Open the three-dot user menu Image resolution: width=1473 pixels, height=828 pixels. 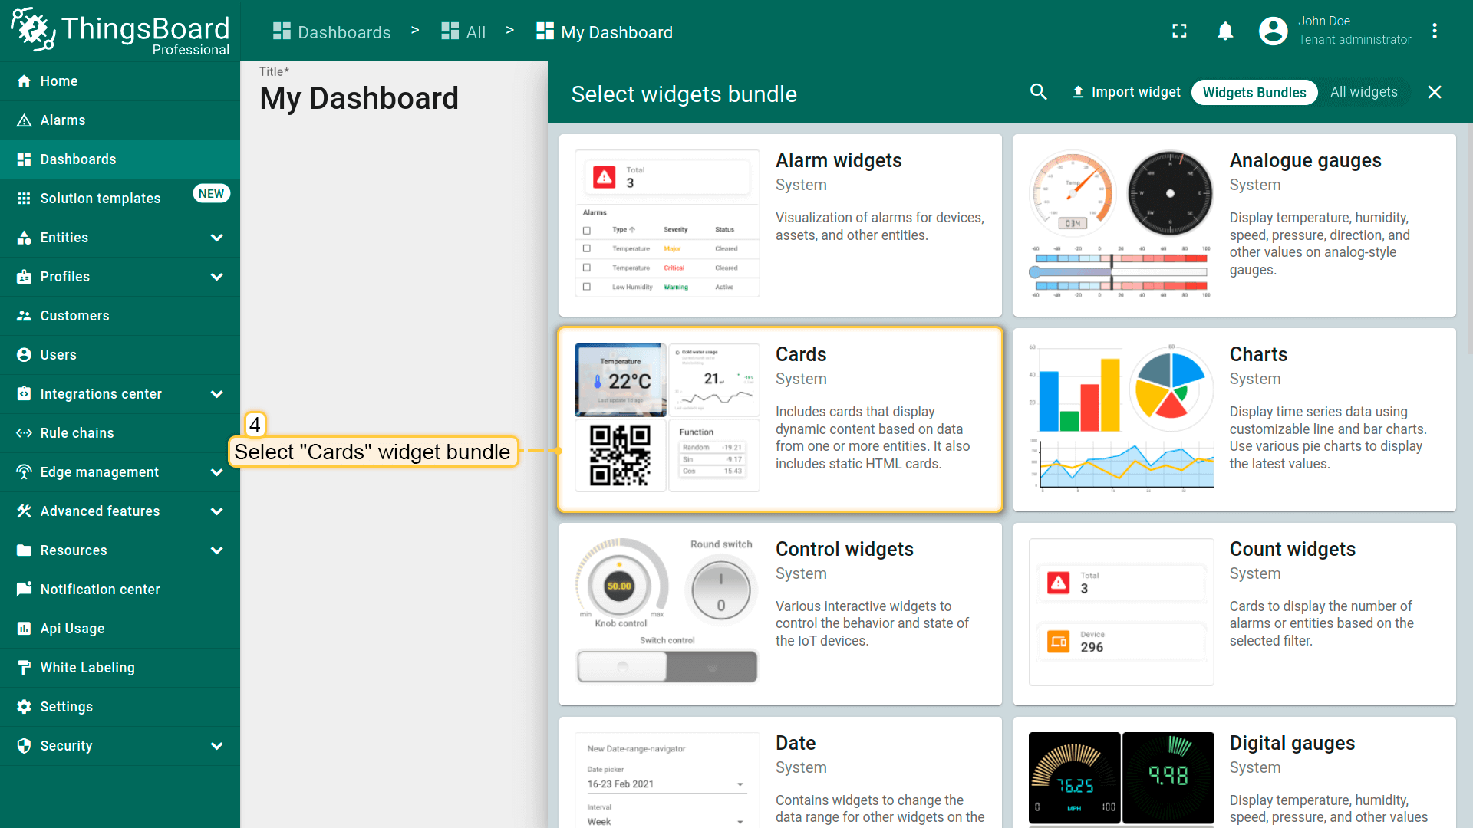1434,31
